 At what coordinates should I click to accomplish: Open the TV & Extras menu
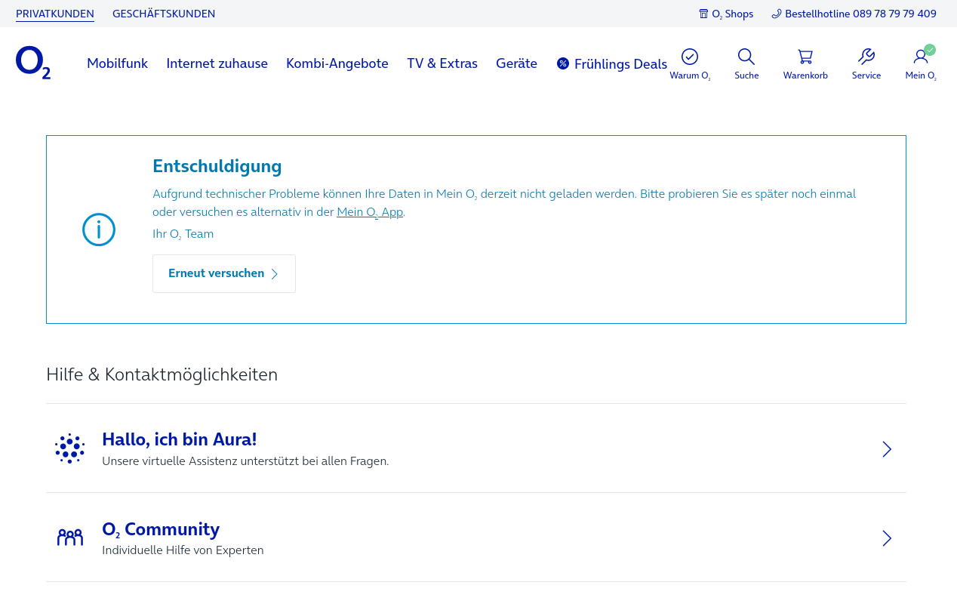pyautogui.click(x=442, y=63)
